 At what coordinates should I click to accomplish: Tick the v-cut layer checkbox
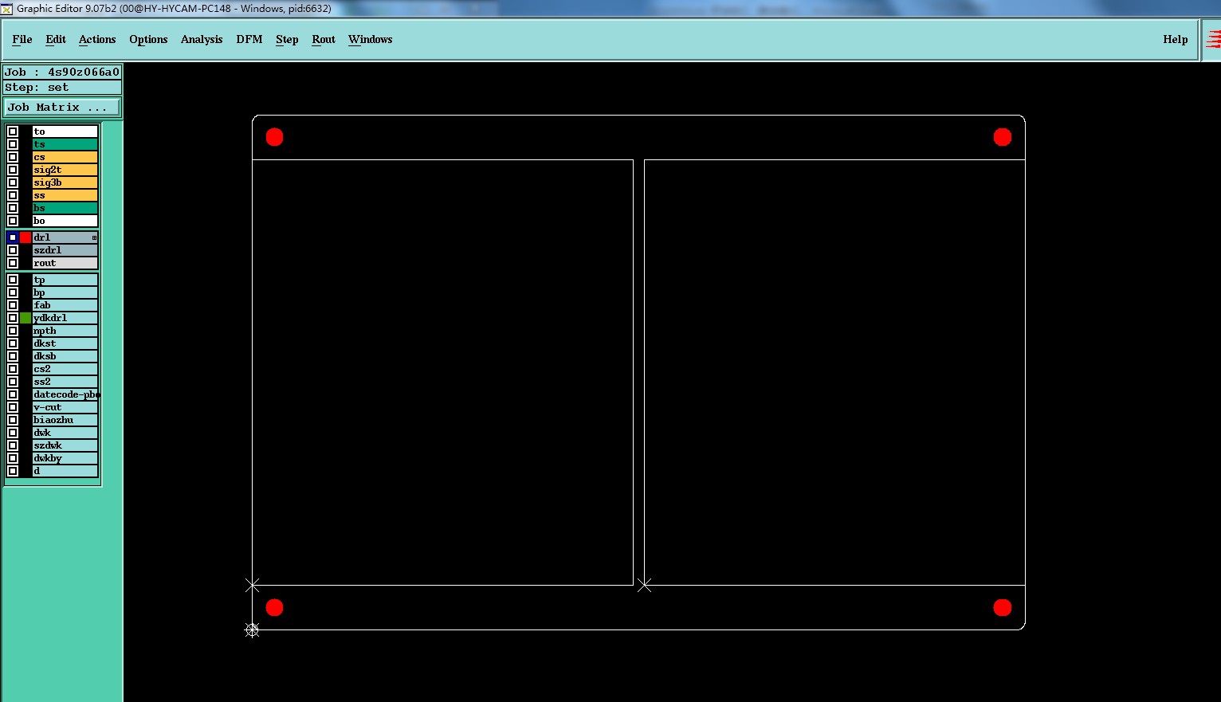(13, 407)
